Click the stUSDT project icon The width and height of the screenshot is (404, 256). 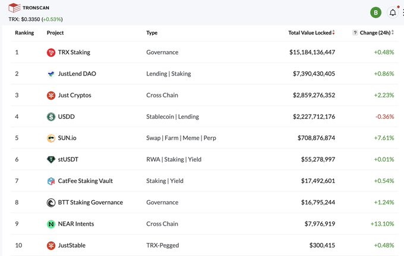tap(51, 159)
